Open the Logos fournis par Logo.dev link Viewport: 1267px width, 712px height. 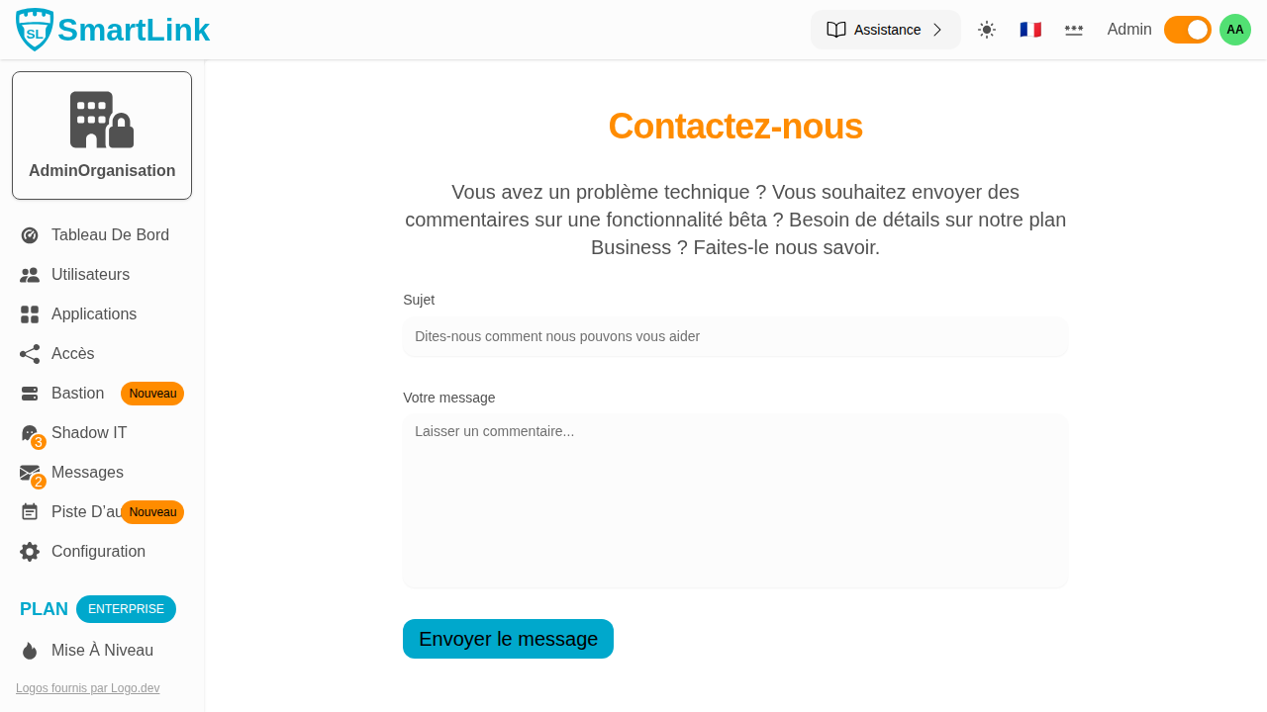tap(87, 687)
